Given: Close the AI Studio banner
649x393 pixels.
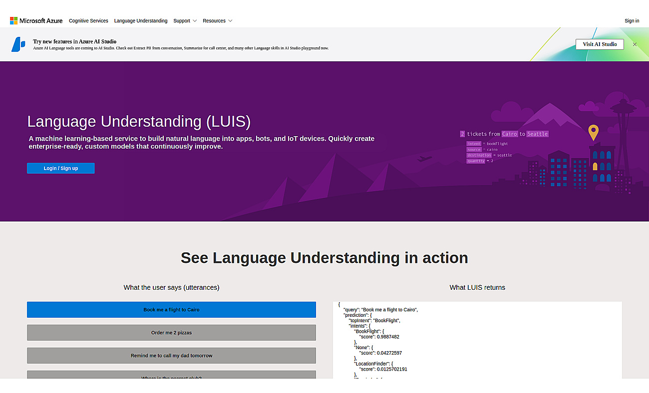Looking at the screenshot, I should click(635, 44).
